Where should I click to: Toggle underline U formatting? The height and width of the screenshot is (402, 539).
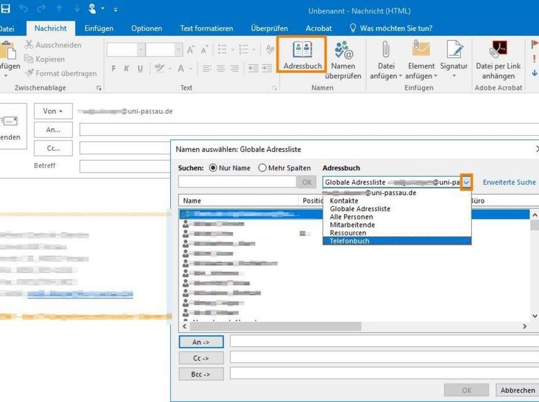(x=140, y=69)
